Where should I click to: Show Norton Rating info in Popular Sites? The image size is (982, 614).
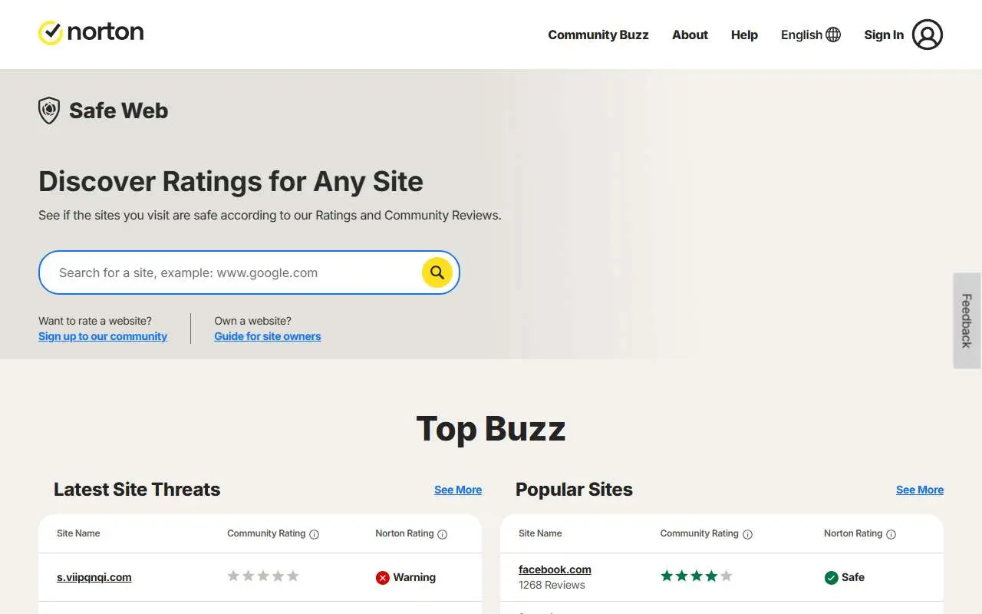coord(891,534)
